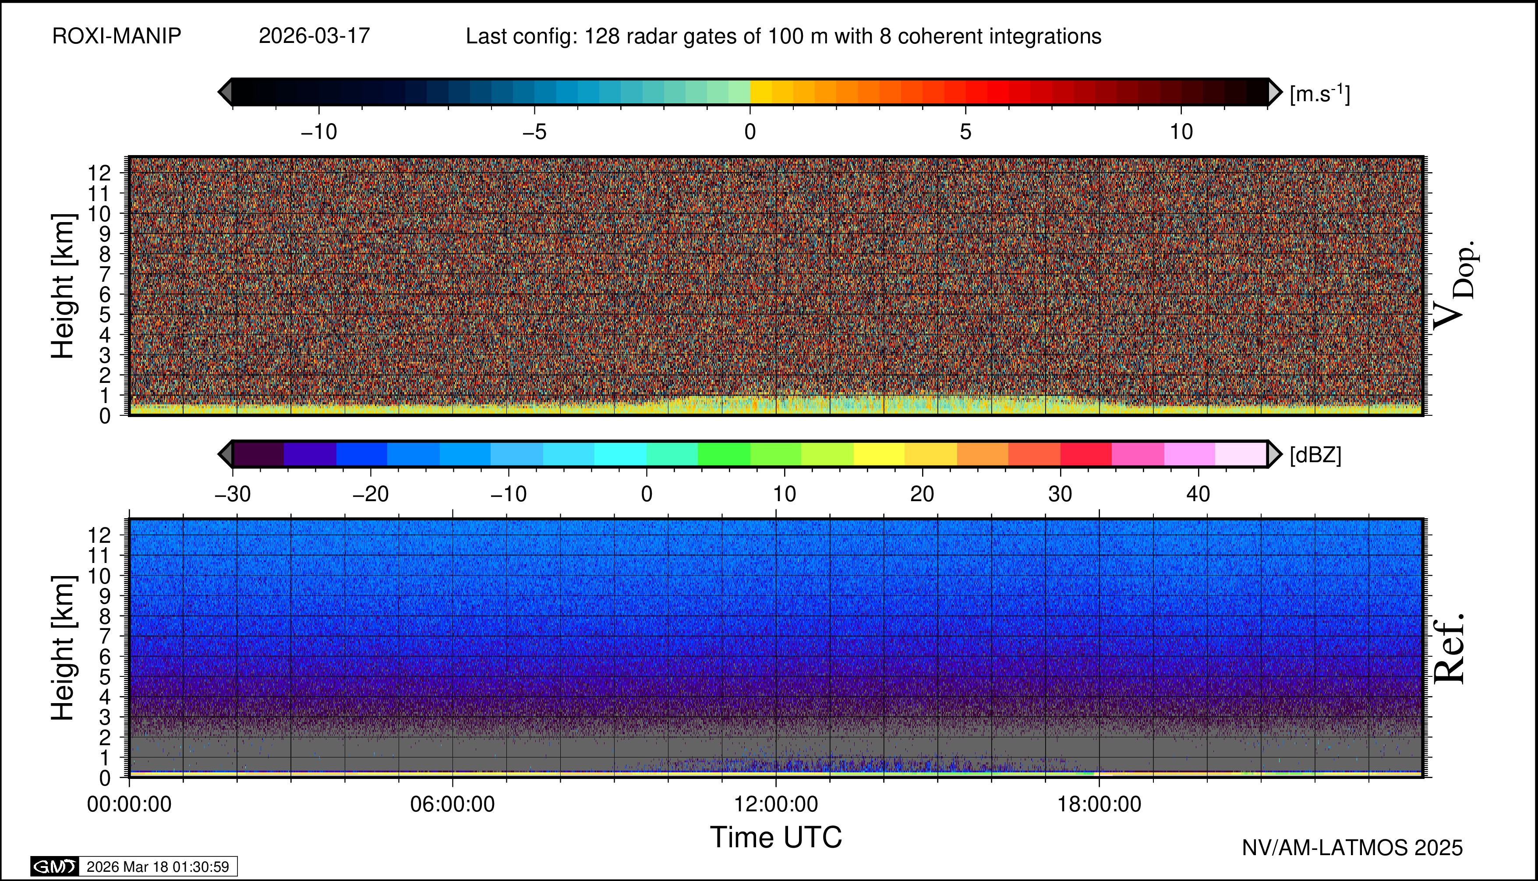
Task: Click the [m.s-1] unit label
Action: 1319,94
